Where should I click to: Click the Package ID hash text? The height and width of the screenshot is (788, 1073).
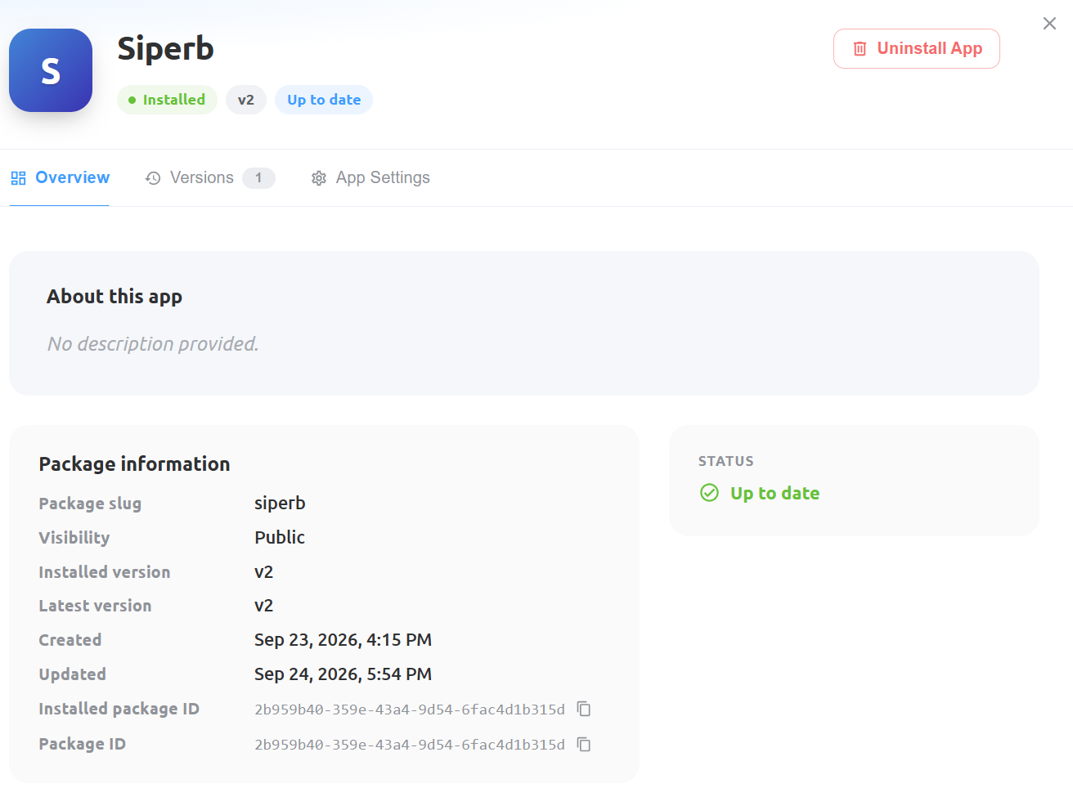(410, 745)
